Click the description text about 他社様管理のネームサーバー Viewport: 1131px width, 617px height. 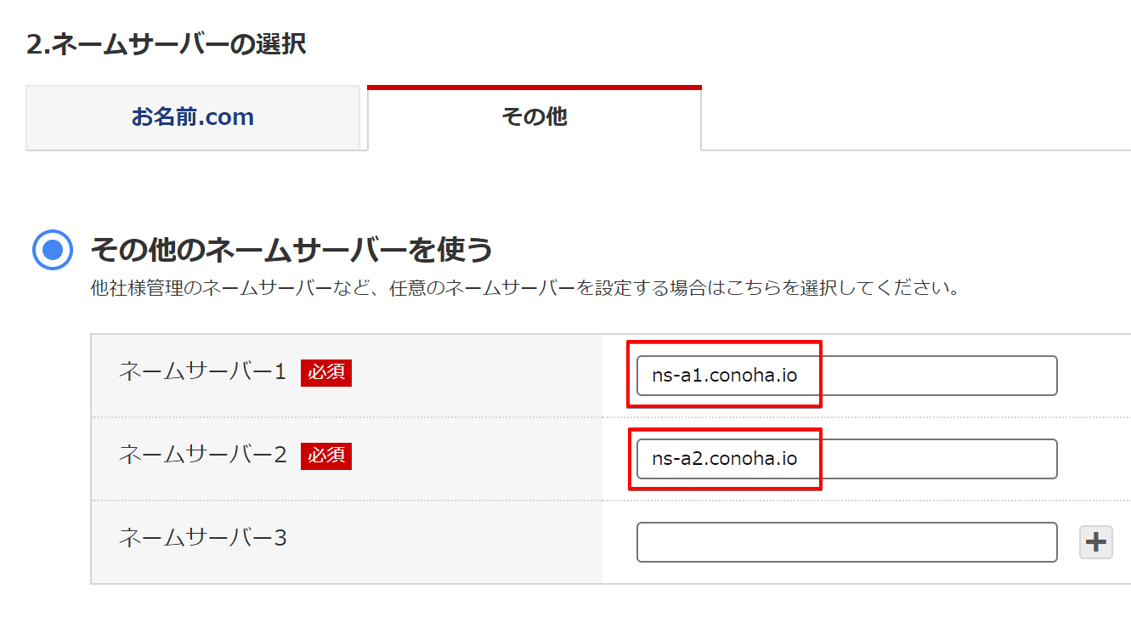525,288
